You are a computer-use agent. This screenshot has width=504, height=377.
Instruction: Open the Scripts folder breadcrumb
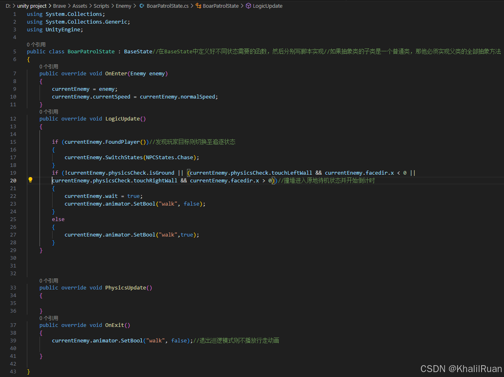[x=101, y=6]
